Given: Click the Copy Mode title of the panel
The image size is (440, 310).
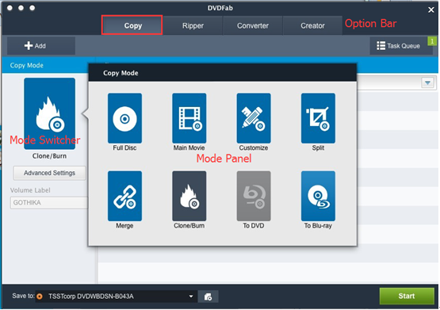Looking at the screenshot, I should click(x=121, y=73).
